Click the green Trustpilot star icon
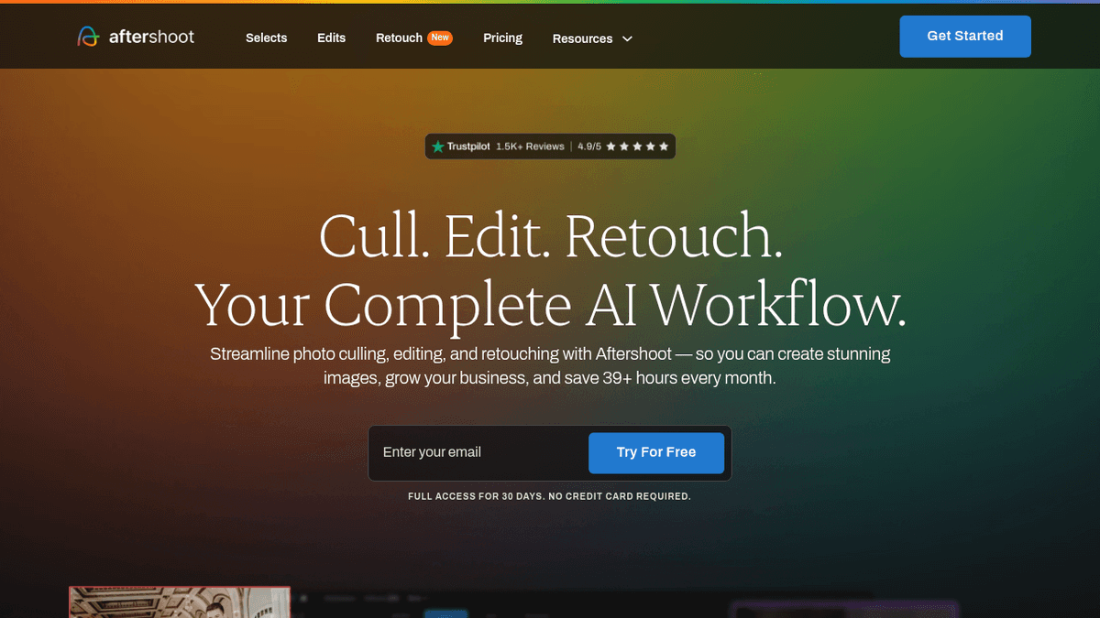The width and height of the screenshot is (1100, 618). click(438, 146)
